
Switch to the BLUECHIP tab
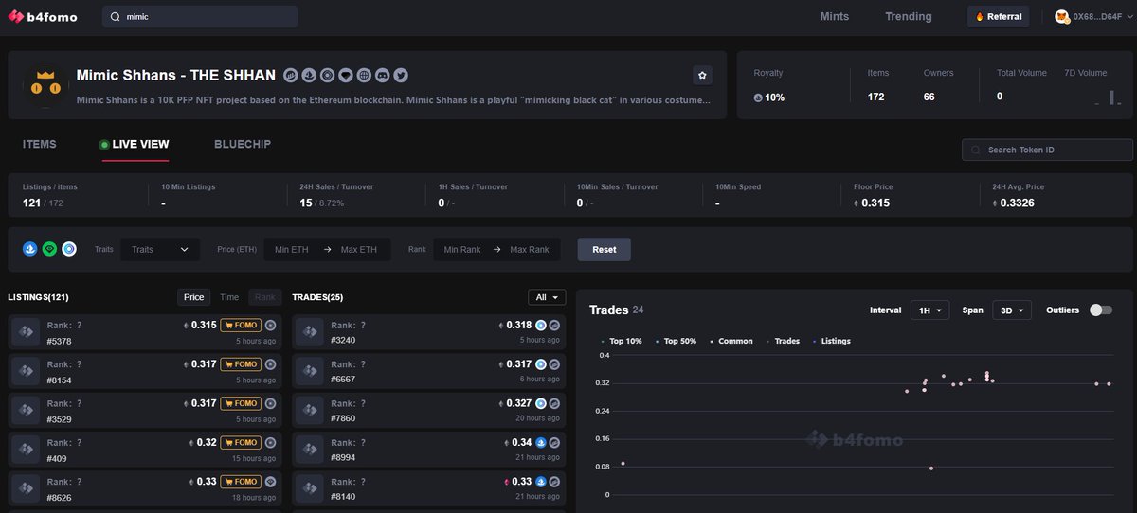coord(243,144)
